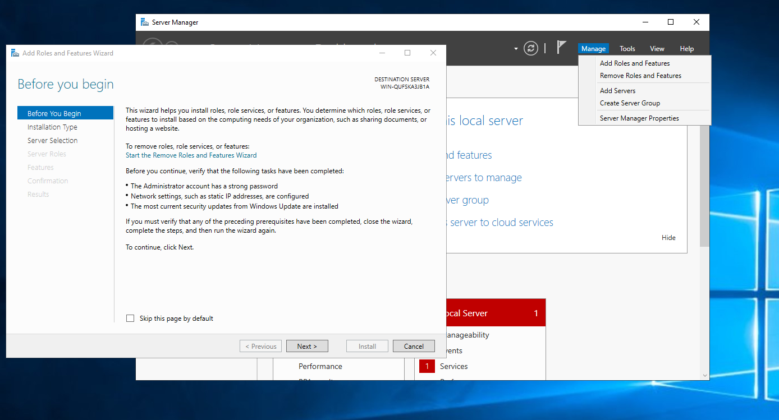Click Performance row in the left tile
The image size is (779, 420).
pyautogui.click(x=320, y=366)
